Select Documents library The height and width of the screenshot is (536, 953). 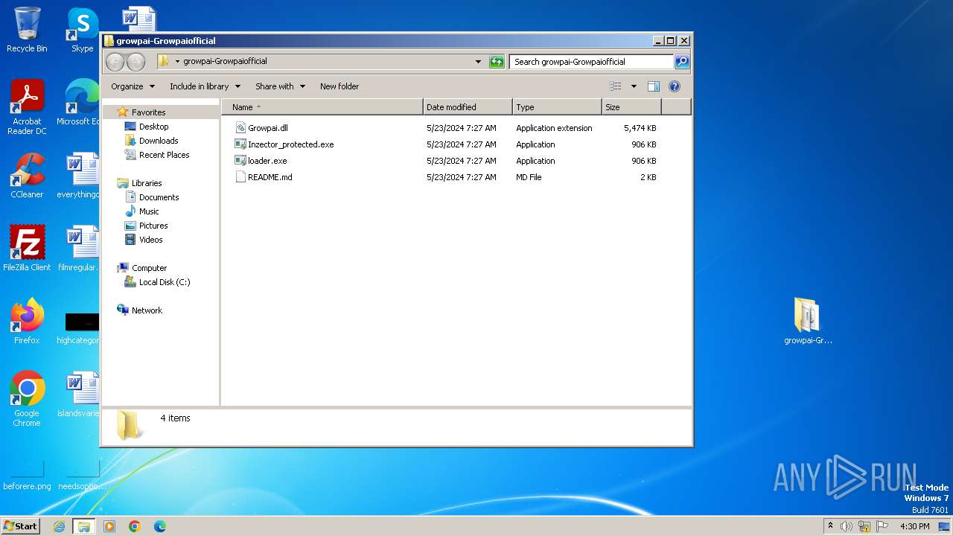(159, 197)
